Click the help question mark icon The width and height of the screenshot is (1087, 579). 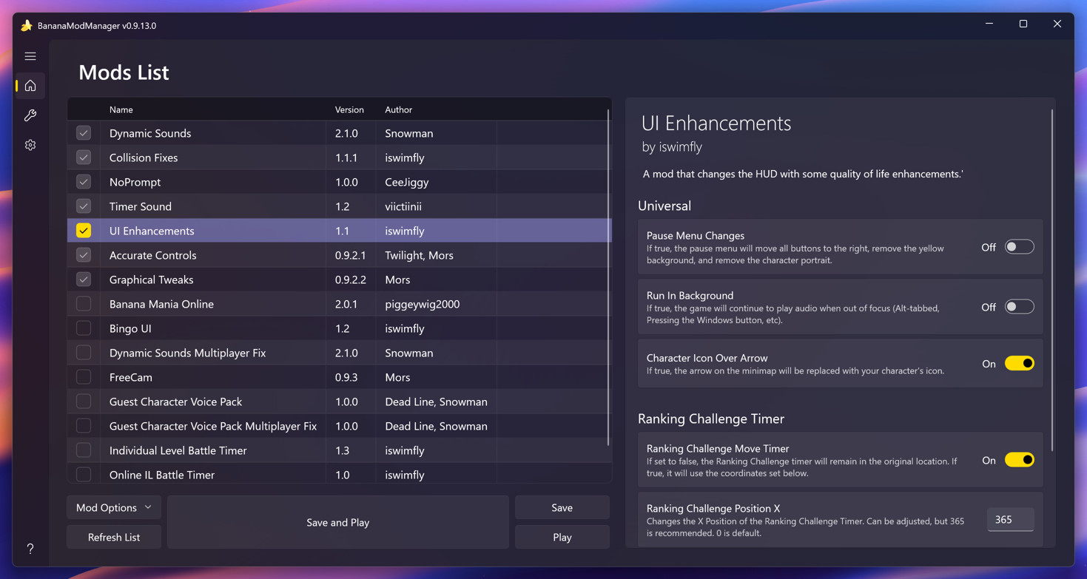tap(30, 549)
